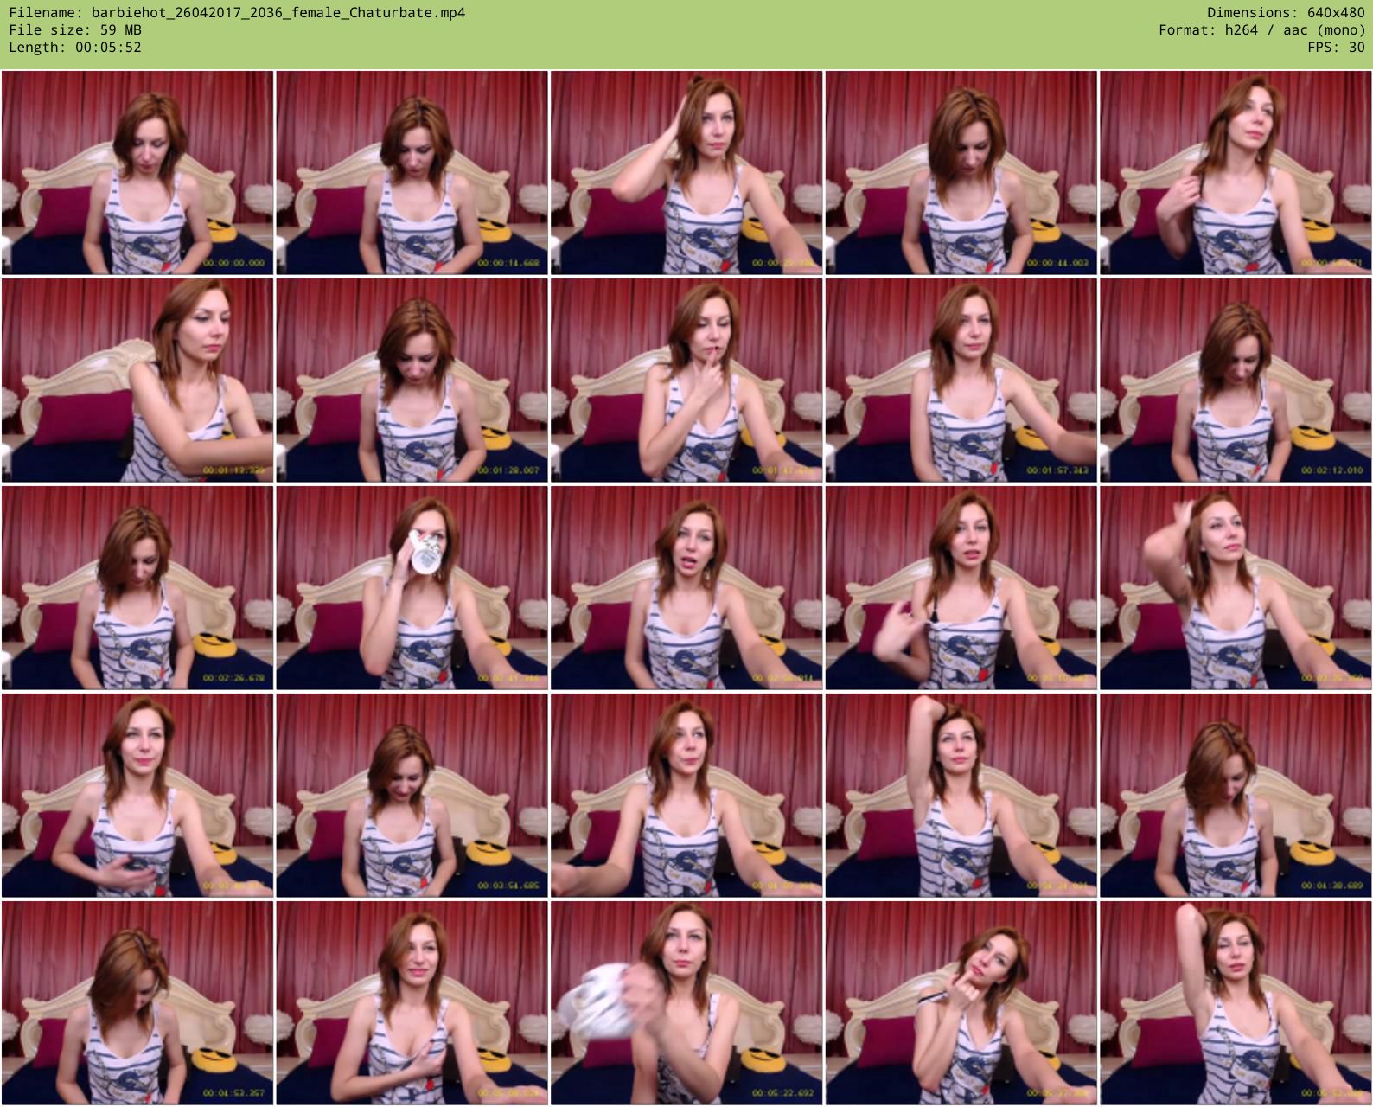Open the thumbnail stamped 00:00:44.003

click(961, 173)
